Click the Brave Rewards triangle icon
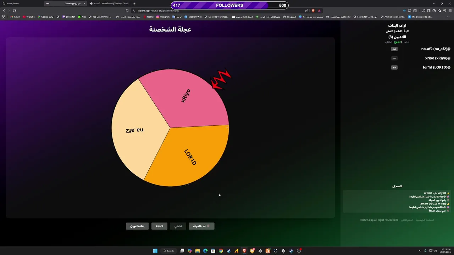454x255 pixels. (x=319, y=11)
